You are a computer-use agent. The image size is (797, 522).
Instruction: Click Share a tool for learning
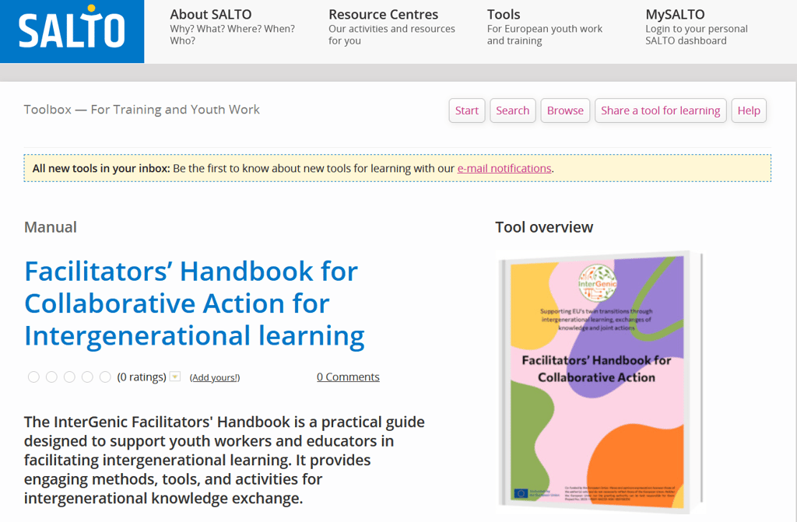coord(660,110)
